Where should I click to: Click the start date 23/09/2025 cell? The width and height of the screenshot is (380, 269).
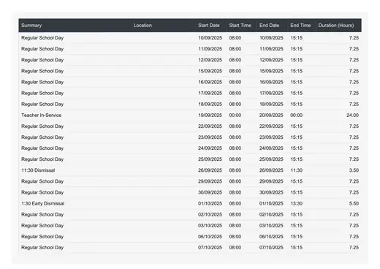coord(210,137)
